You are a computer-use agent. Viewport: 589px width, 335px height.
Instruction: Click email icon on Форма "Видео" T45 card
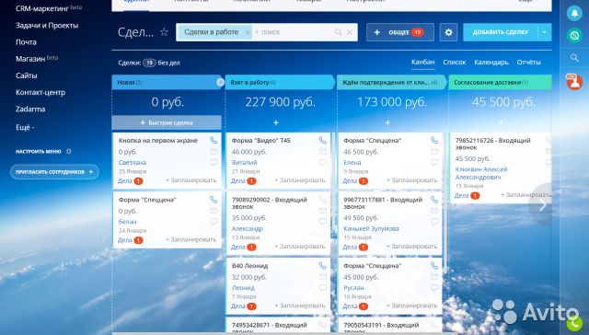323,151
